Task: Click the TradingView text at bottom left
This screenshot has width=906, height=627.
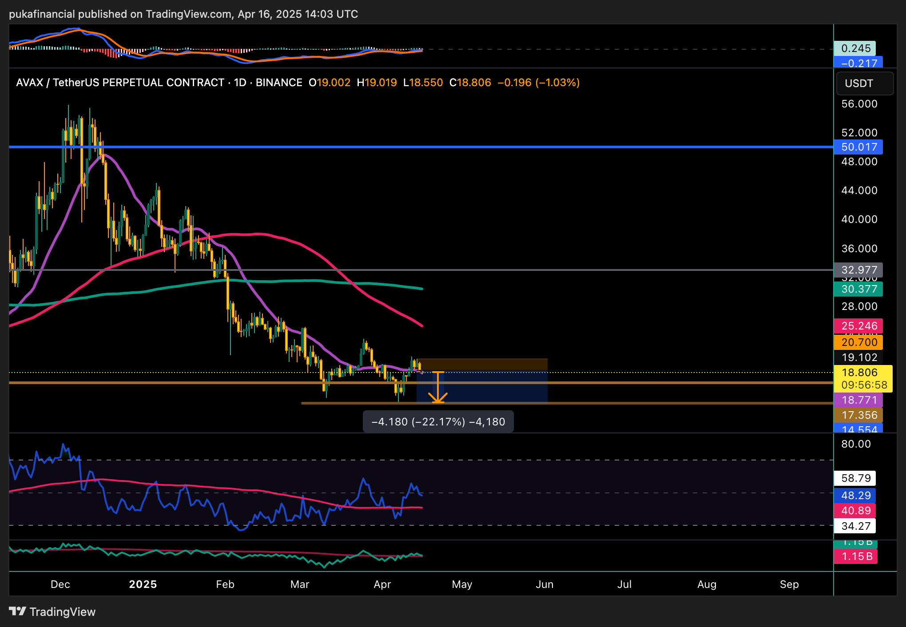Action: [x=62, y=612]
